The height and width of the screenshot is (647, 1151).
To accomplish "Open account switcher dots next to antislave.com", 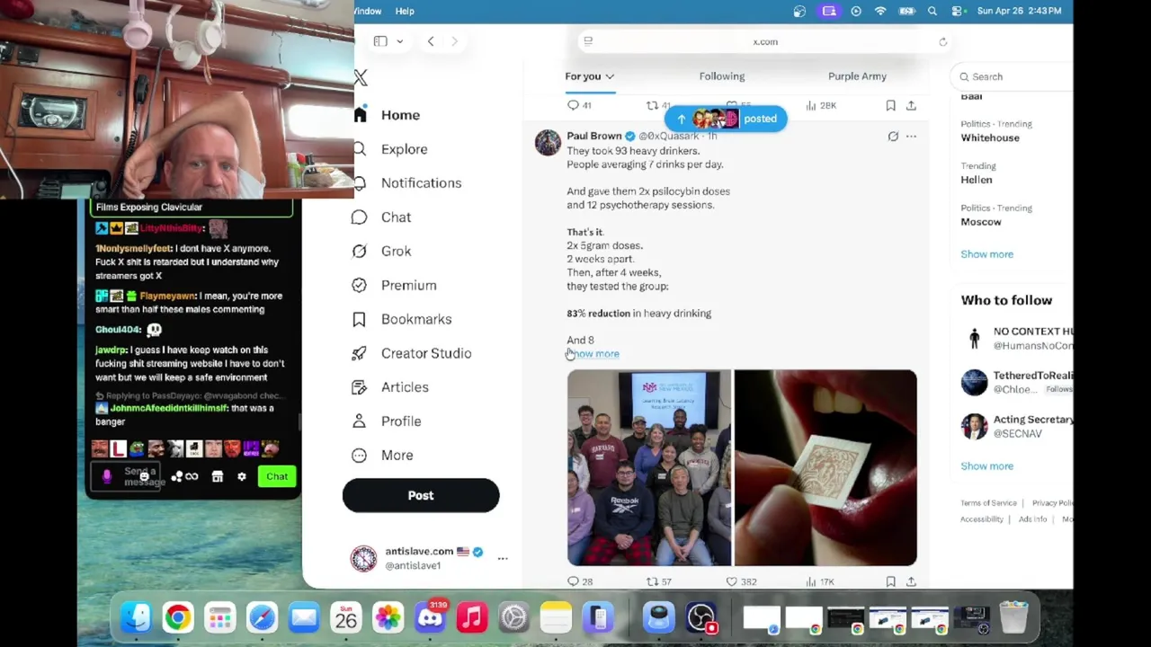I will coord(503,559).
